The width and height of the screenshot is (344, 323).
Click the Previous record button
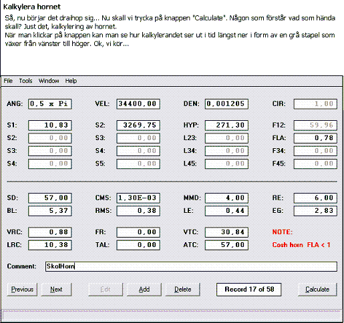tap(22, 290)
